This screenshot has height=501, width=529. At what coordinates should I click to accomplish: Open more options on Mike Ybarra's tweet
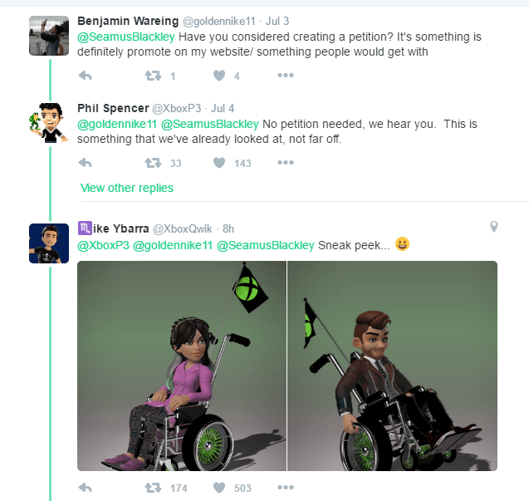(x=286, y=488)
